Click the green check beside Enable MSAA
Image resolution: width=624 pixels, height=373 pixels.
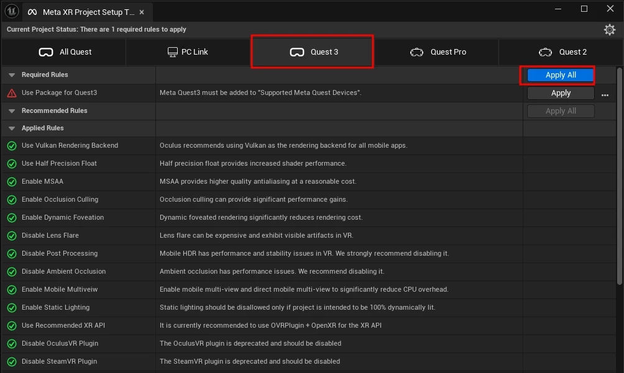tap(12, 181)
